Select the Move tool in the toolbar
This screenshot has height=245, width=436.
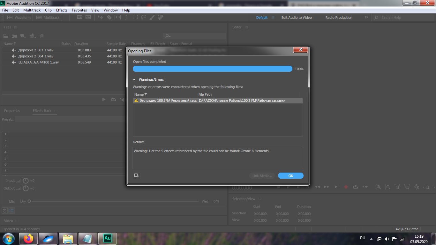point(101,18)
